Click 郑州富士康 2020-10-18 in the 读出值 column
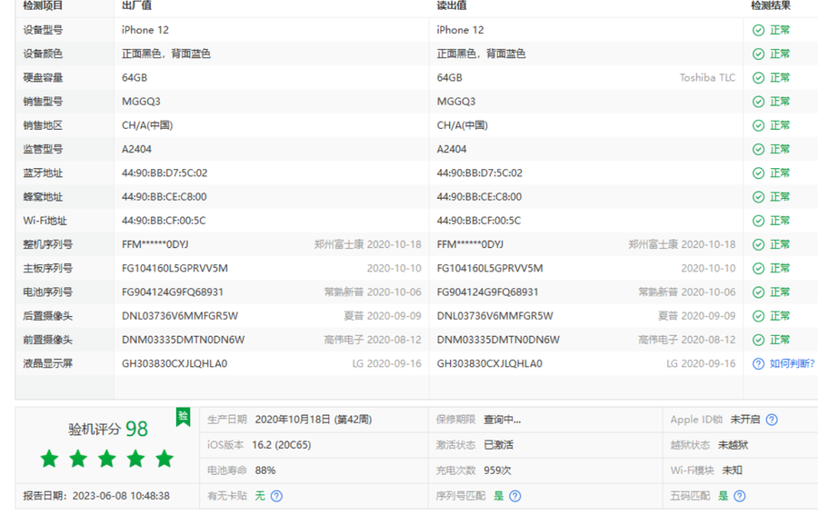 pos(682,244)
